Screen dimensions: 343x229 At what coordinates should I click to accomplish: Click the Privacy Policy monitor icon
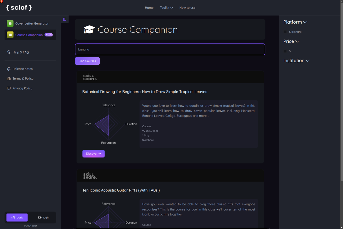point(9,88)
